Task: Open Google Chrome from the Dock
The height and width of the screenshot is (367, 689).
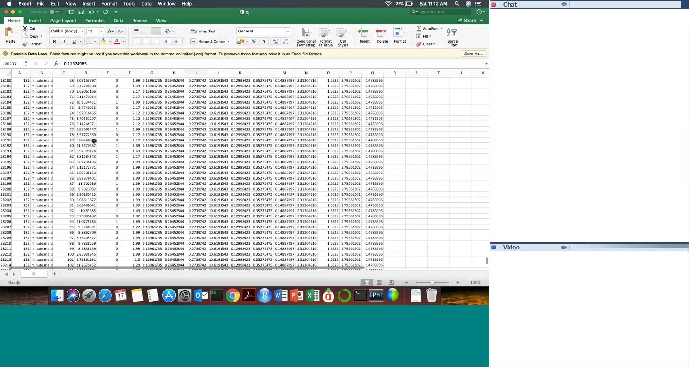Action: [x=233, y=296]
